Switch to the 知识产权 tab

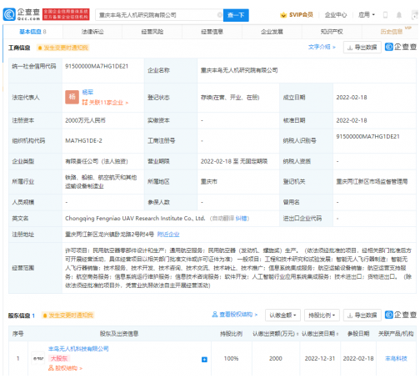click(332, 32)
